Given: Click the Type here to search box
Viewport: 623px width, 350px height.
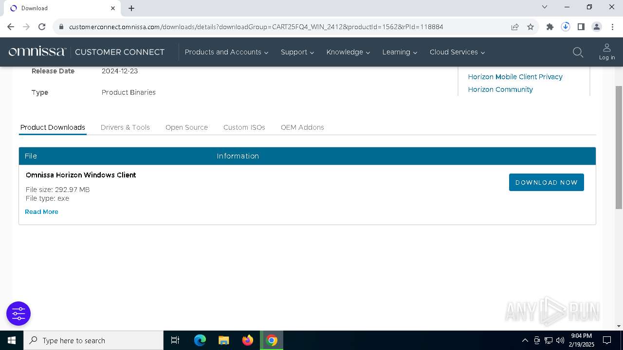Looking at the screenshot, I should click(94, 340).
